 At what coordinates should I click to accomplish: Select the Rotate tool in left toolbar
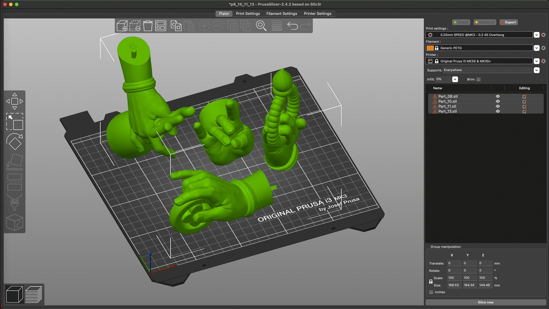click(14, 141)
